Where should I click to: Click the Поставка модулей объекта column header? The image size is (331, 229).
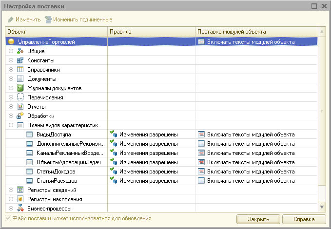point(256,32)
